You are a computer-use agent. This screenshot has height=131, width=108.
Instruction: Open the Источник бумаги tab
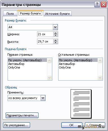click(x=57, y=14)
